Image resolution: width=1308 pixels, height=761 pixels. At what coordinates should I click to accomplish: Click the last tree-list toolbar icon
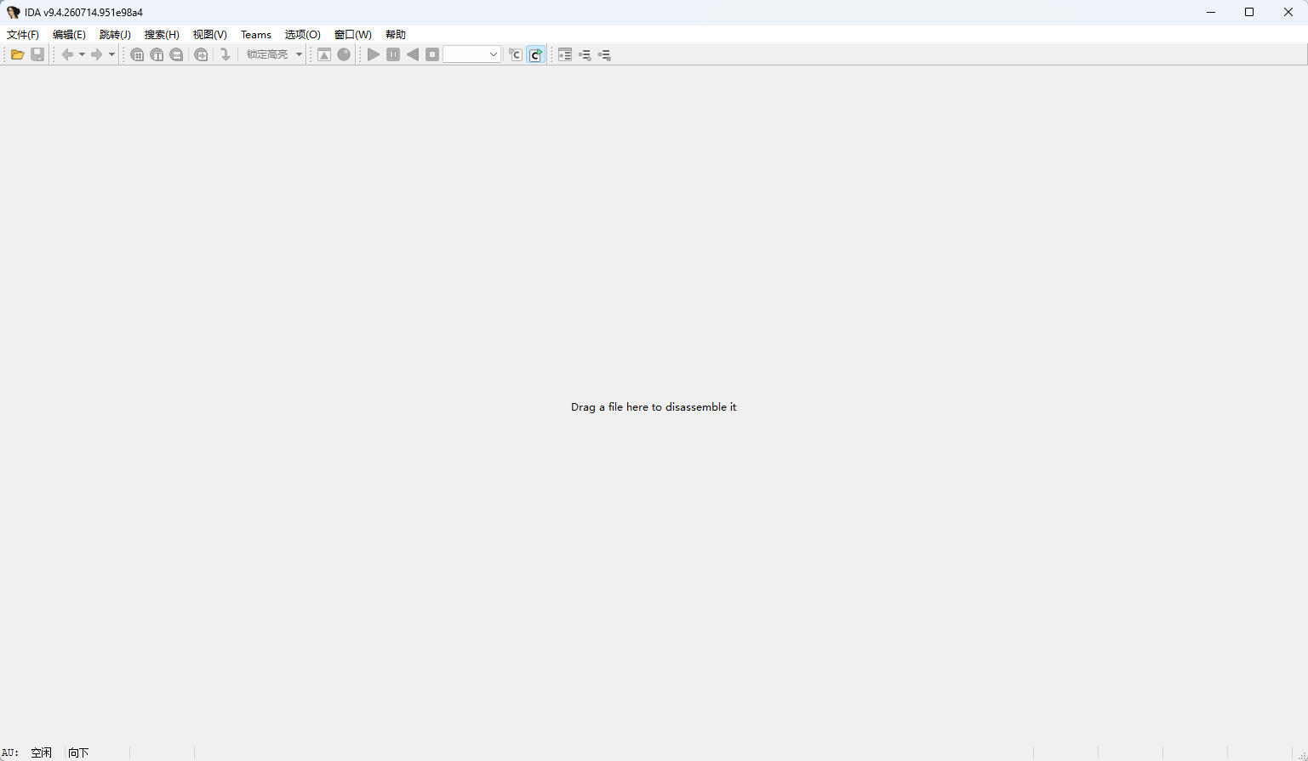coord(604,54)
